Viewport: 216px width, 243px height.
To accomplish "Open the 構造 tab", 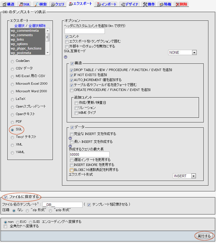I will (9, 4).
